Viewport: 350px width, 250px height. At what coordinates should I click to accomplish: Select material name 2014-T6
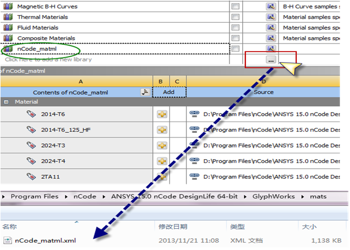(53, 114)
